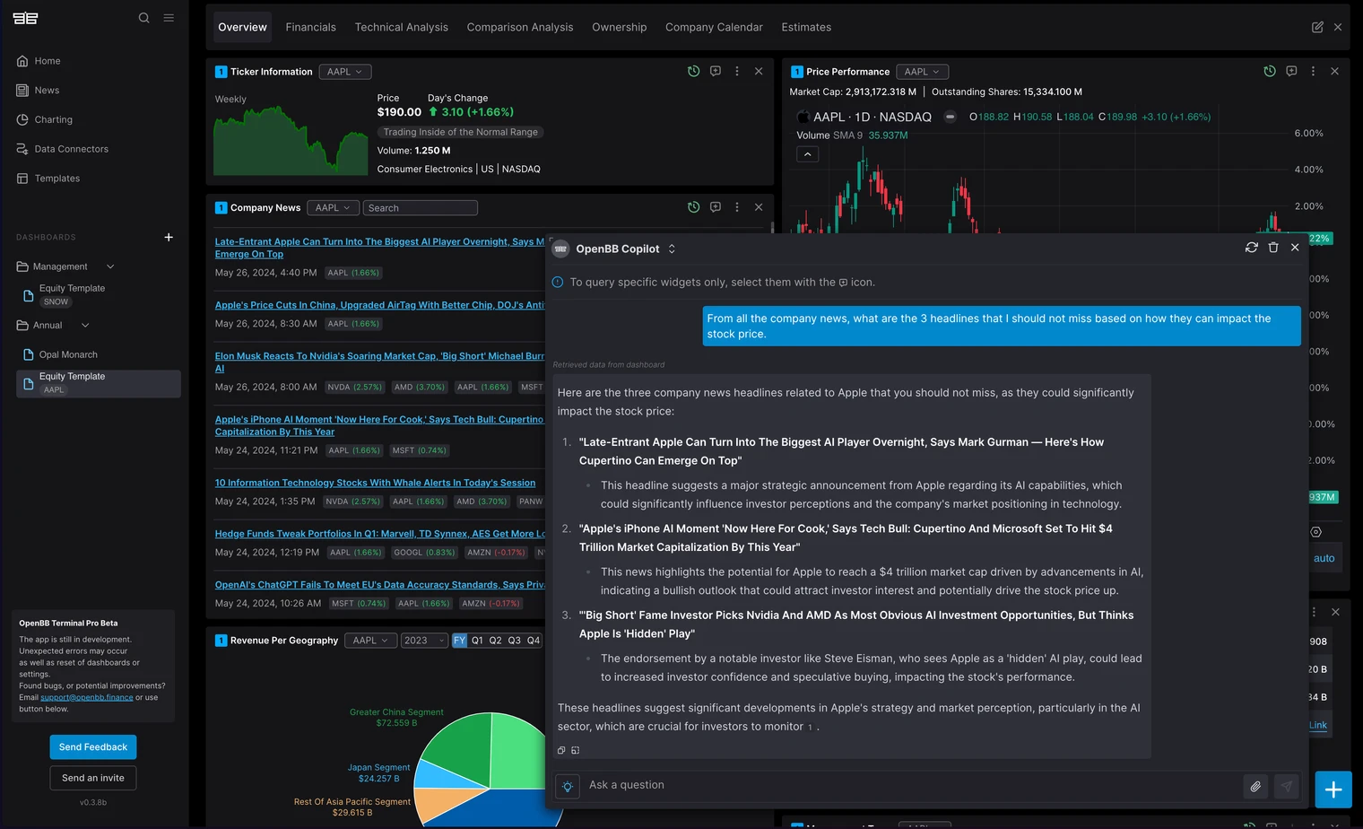
Task: Click the paperclip attach icon in Copilot
Action: pyautogui.click(x=1255, y=786)
